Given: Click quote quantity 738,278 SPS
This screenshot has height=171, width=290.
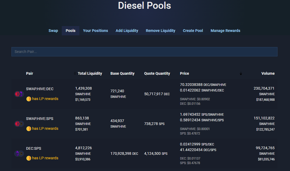Looking at the screenshot, I should [x=154, y=124].
